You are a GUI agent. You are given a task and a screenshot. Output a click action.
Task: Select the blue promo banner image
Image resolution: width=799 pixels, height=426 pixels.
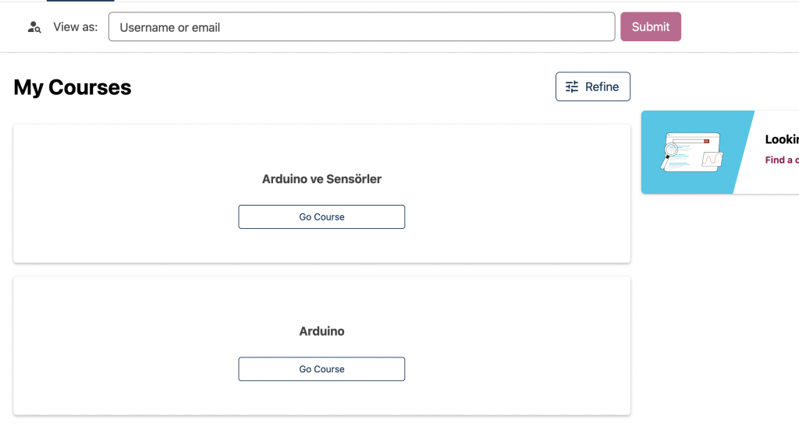697,153
